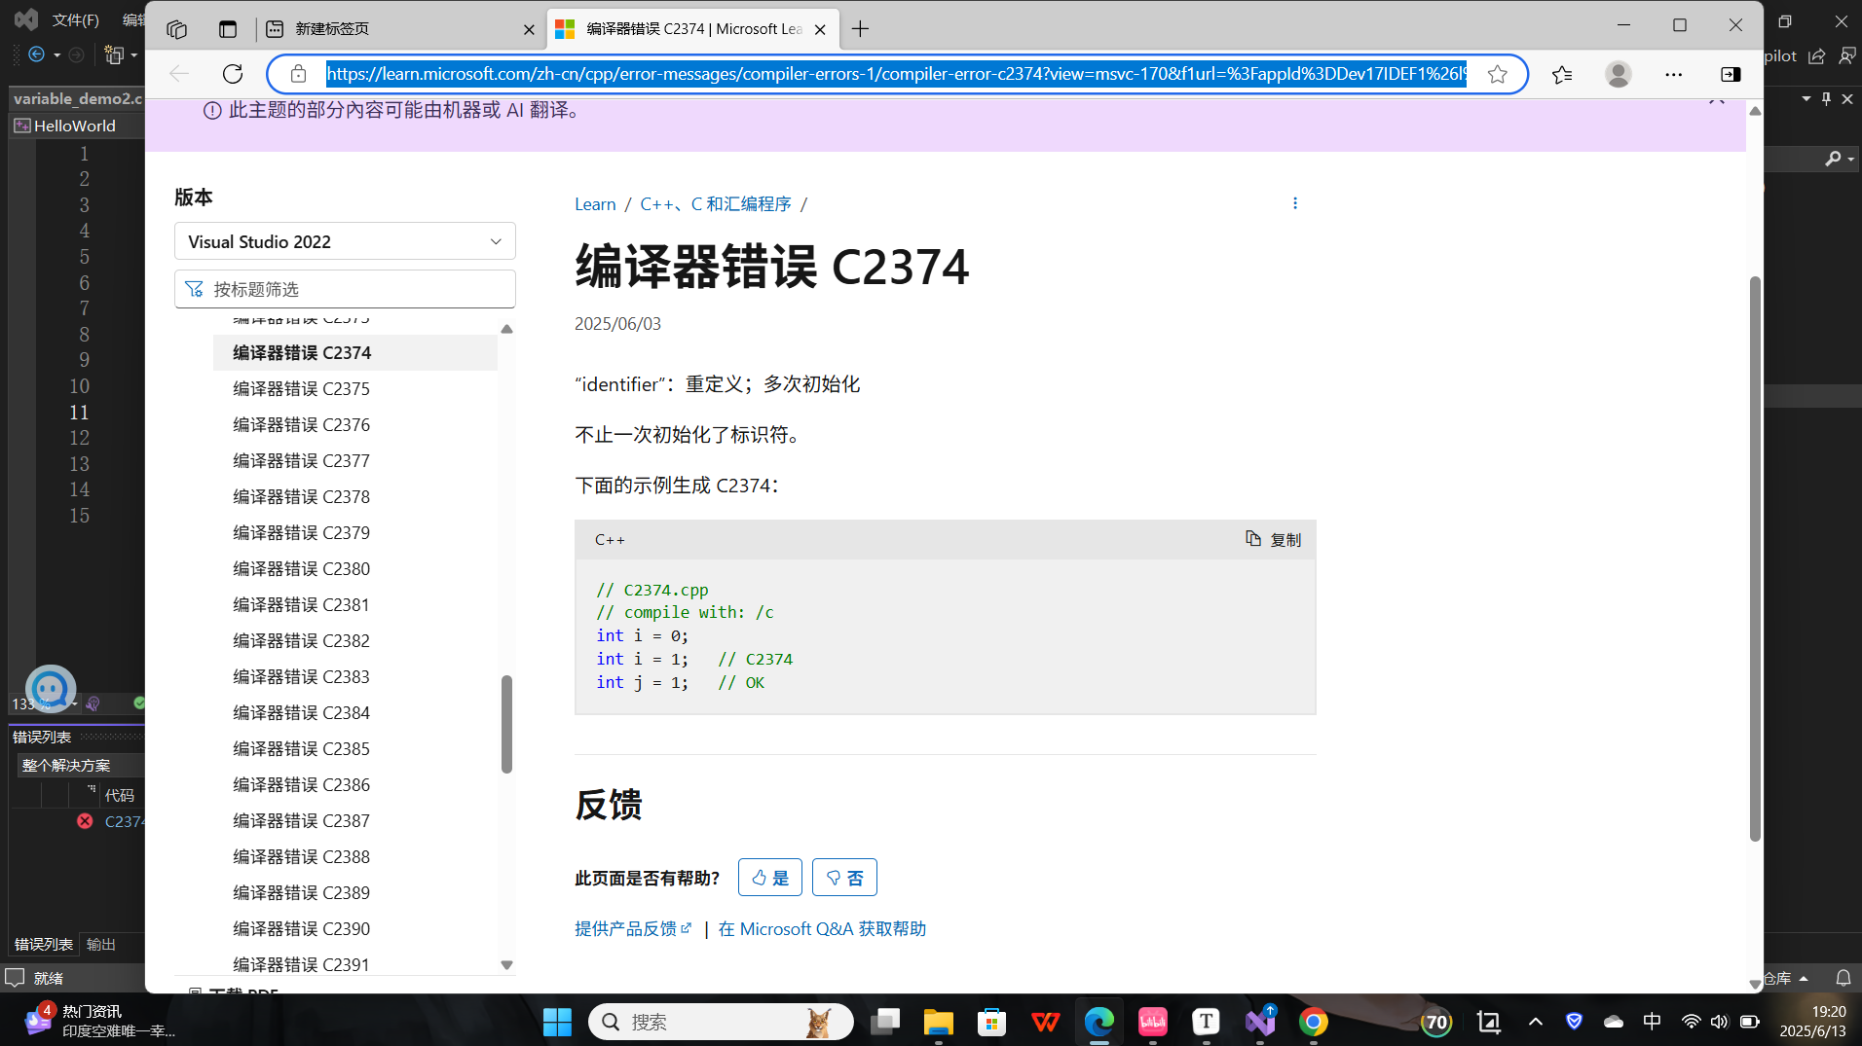Open WPS Office from taskbar
The height and width of the screenshot is (1046, 1862).
(x=1046, y=1022)
